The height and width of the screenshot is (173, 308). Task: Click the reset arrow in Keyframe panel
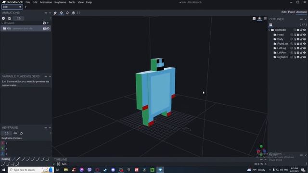(x=21, y=133)
